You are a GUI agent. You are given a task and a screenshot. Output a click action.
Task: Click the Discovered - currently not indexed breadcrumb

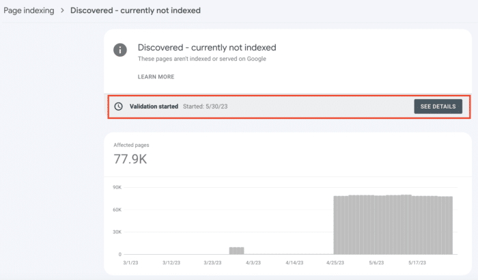(135, 10)
